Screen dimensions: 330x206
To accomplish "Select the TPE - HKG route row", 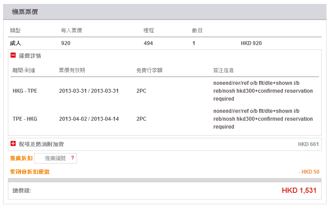I will coord(25,119).
